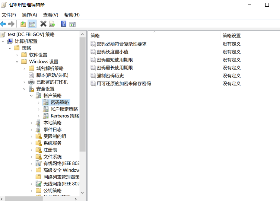Expand the 本地策略 tree node
Image resolution: width=280 pixels, height=201 pixels.
(32, 123)
